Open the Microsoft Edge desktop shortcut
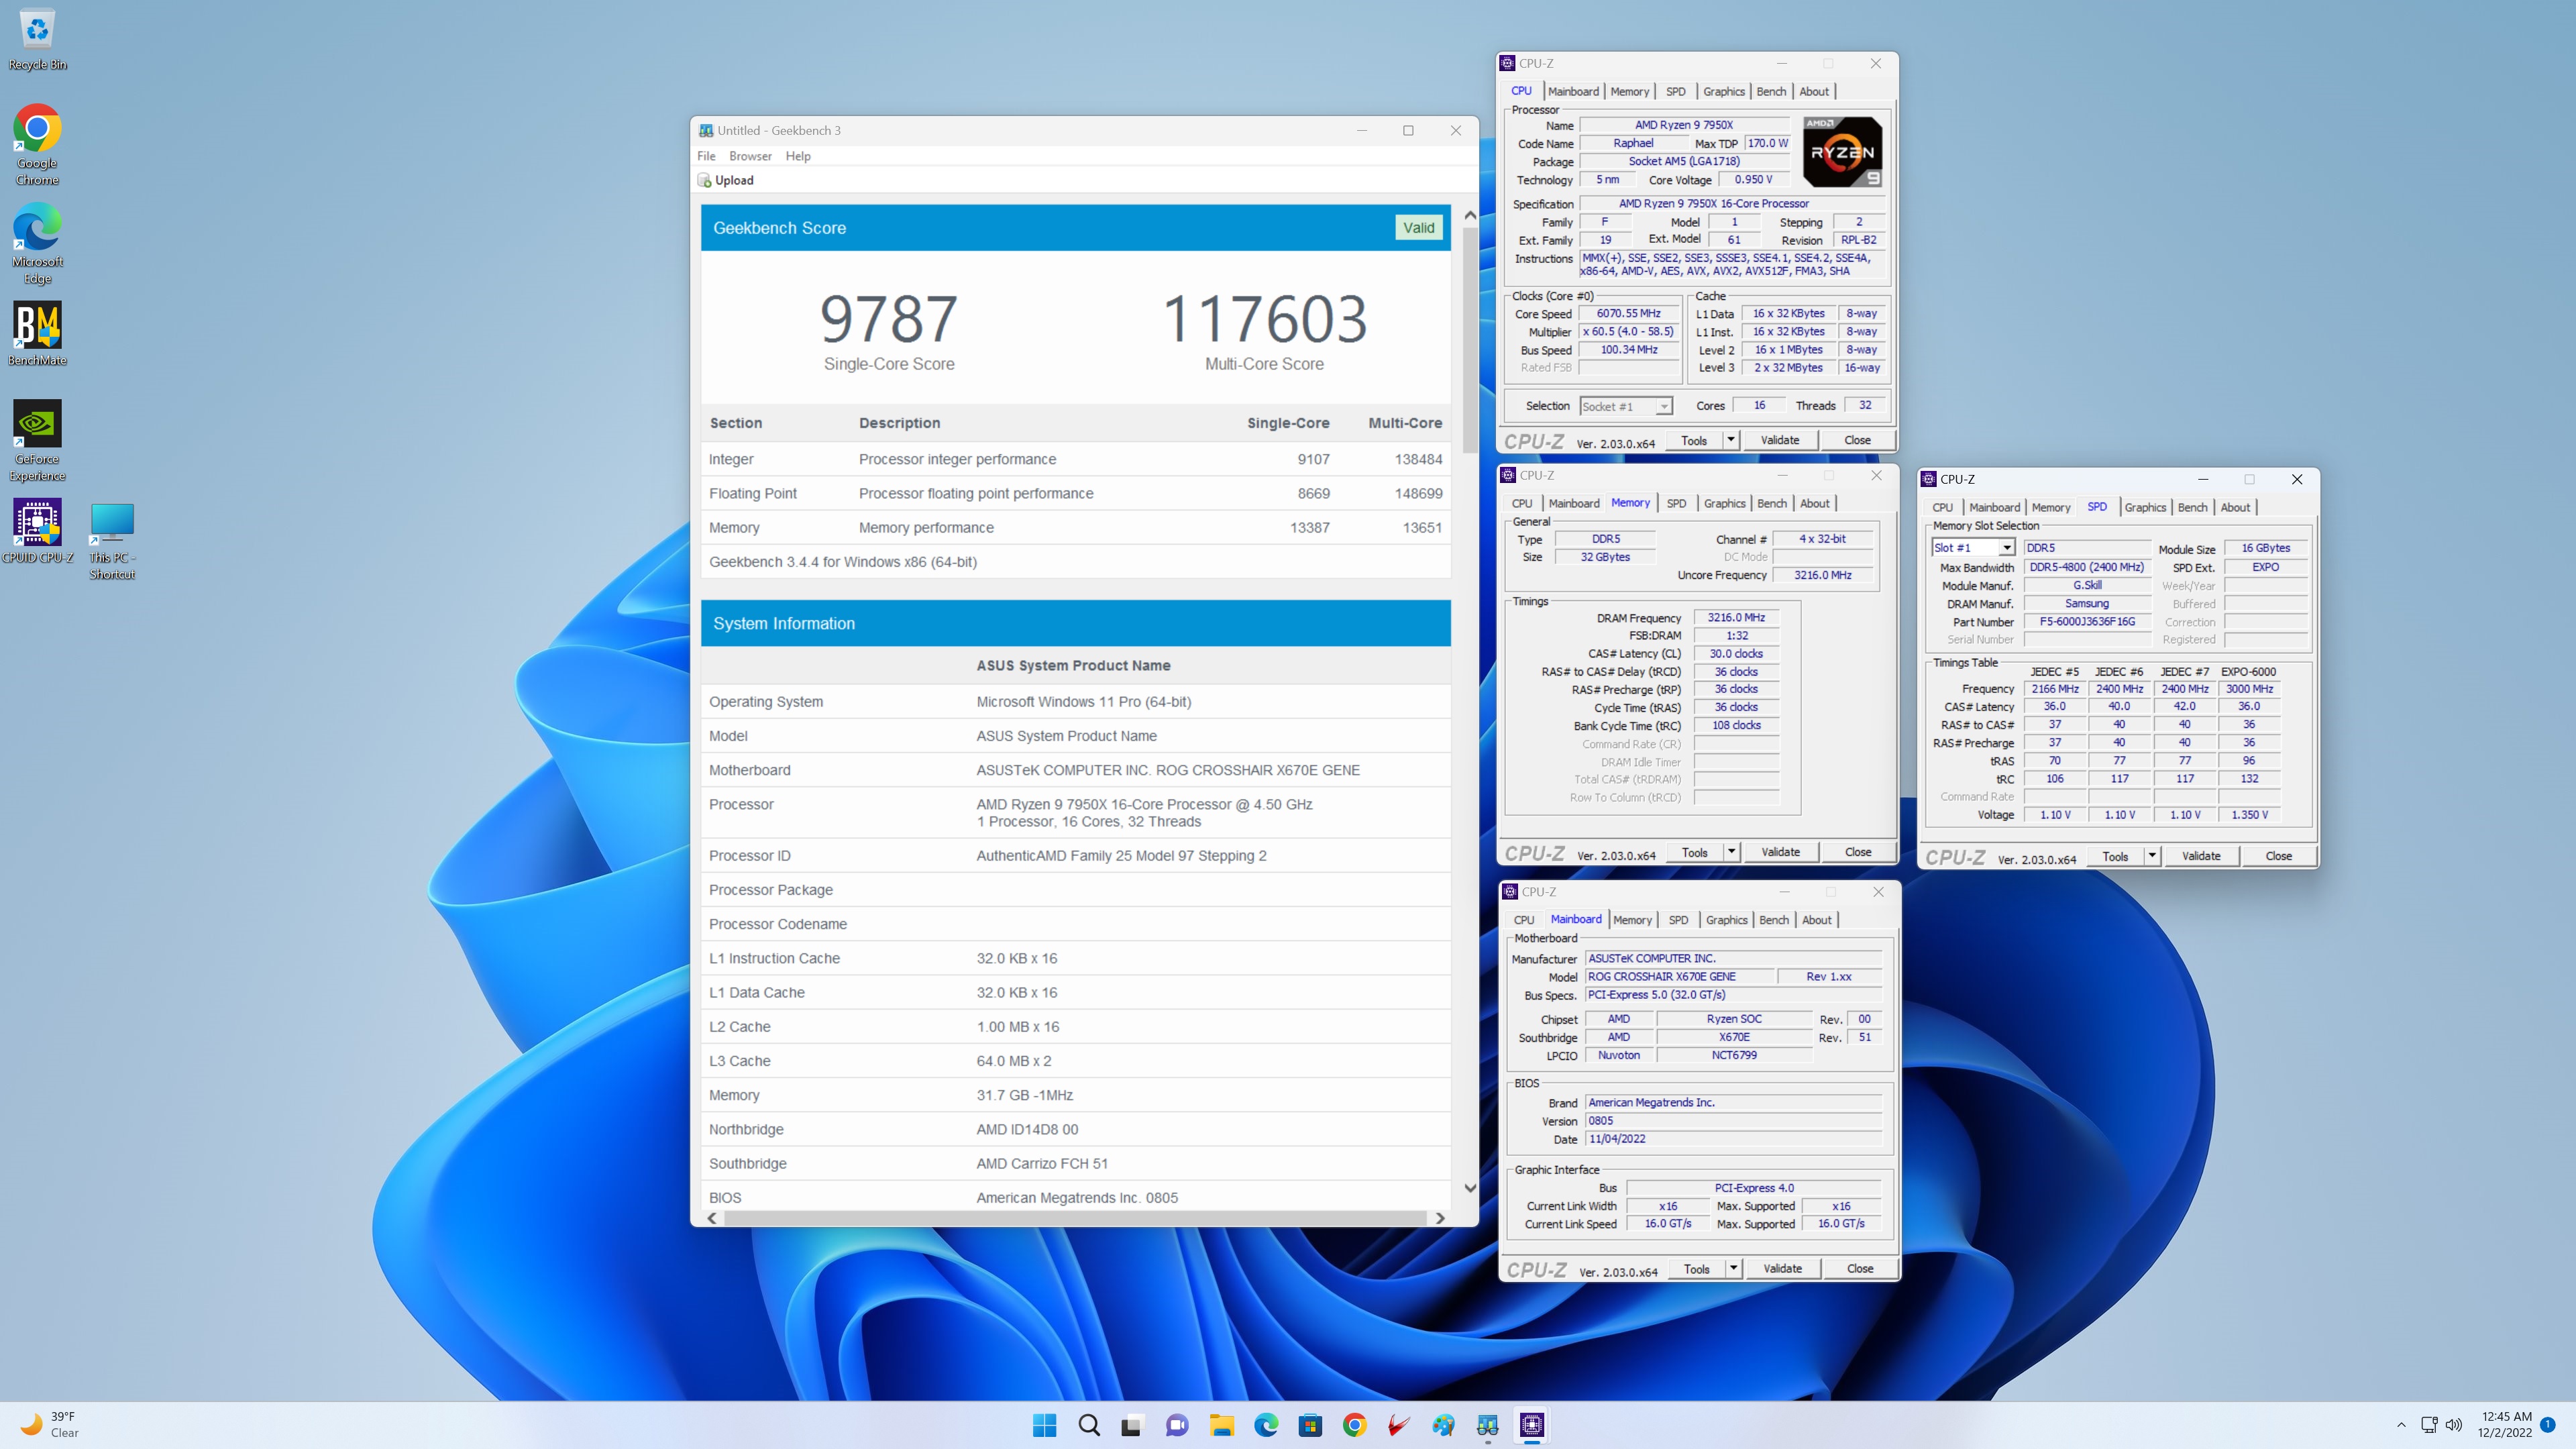Image resolution: width=2576 pixels, height=1449 pixels. 37,244
